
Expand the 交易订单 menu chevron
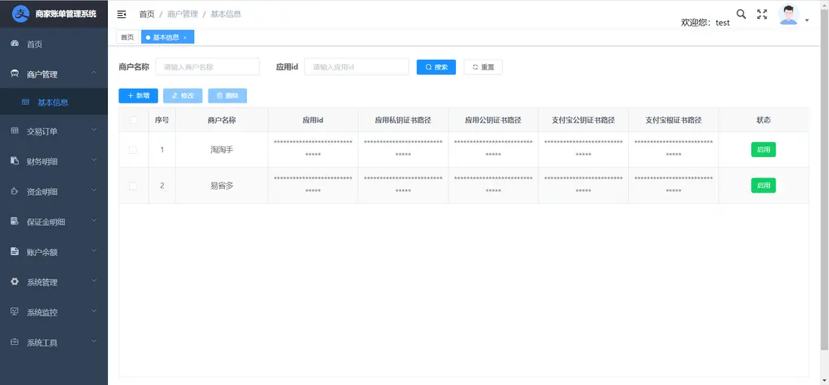coord(94,130)
